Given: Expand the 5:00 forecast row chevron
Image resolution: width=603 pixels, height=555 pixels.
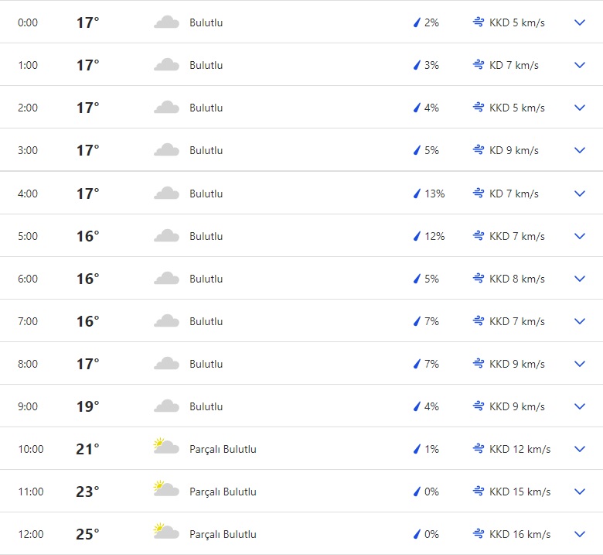Looking at the screenshot, I should [580, 236].
